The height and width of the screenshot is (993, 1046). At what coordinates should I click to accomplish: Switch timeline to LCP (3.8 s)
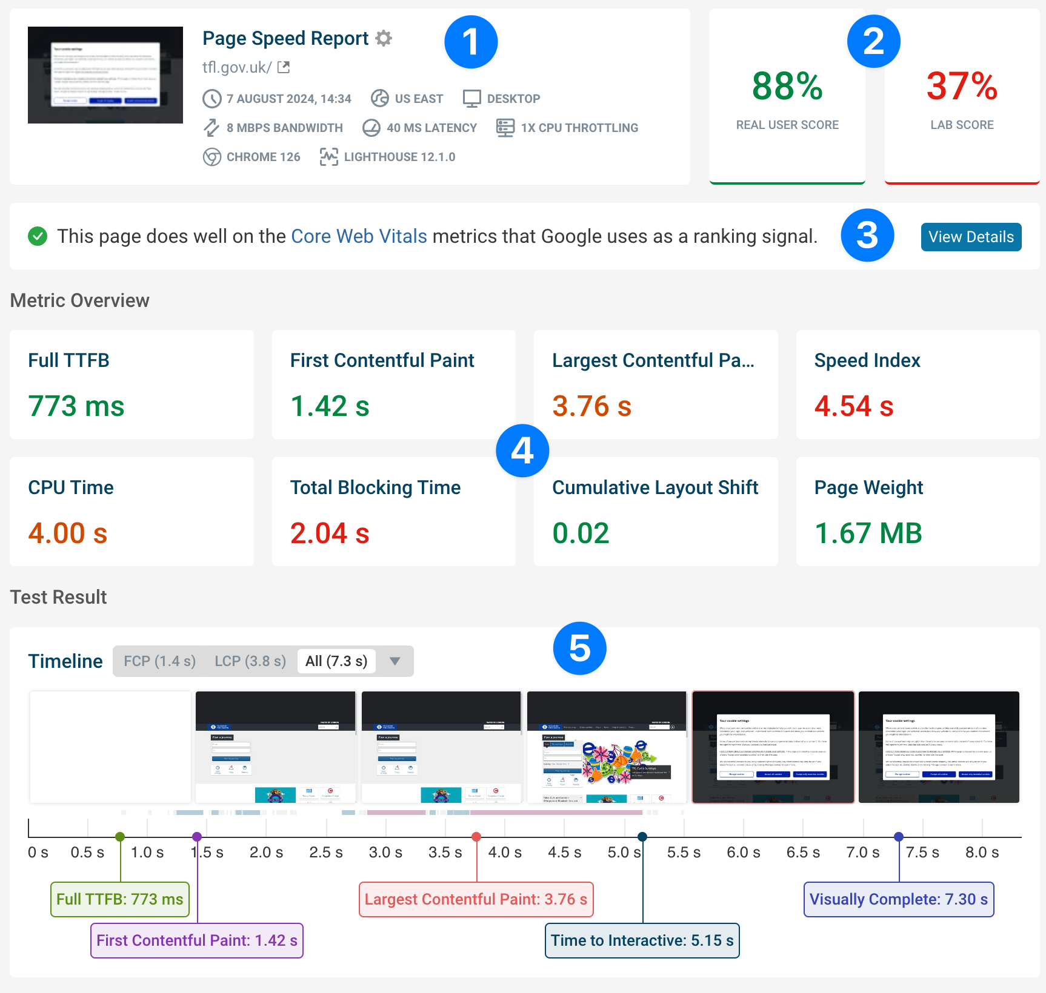250,661
